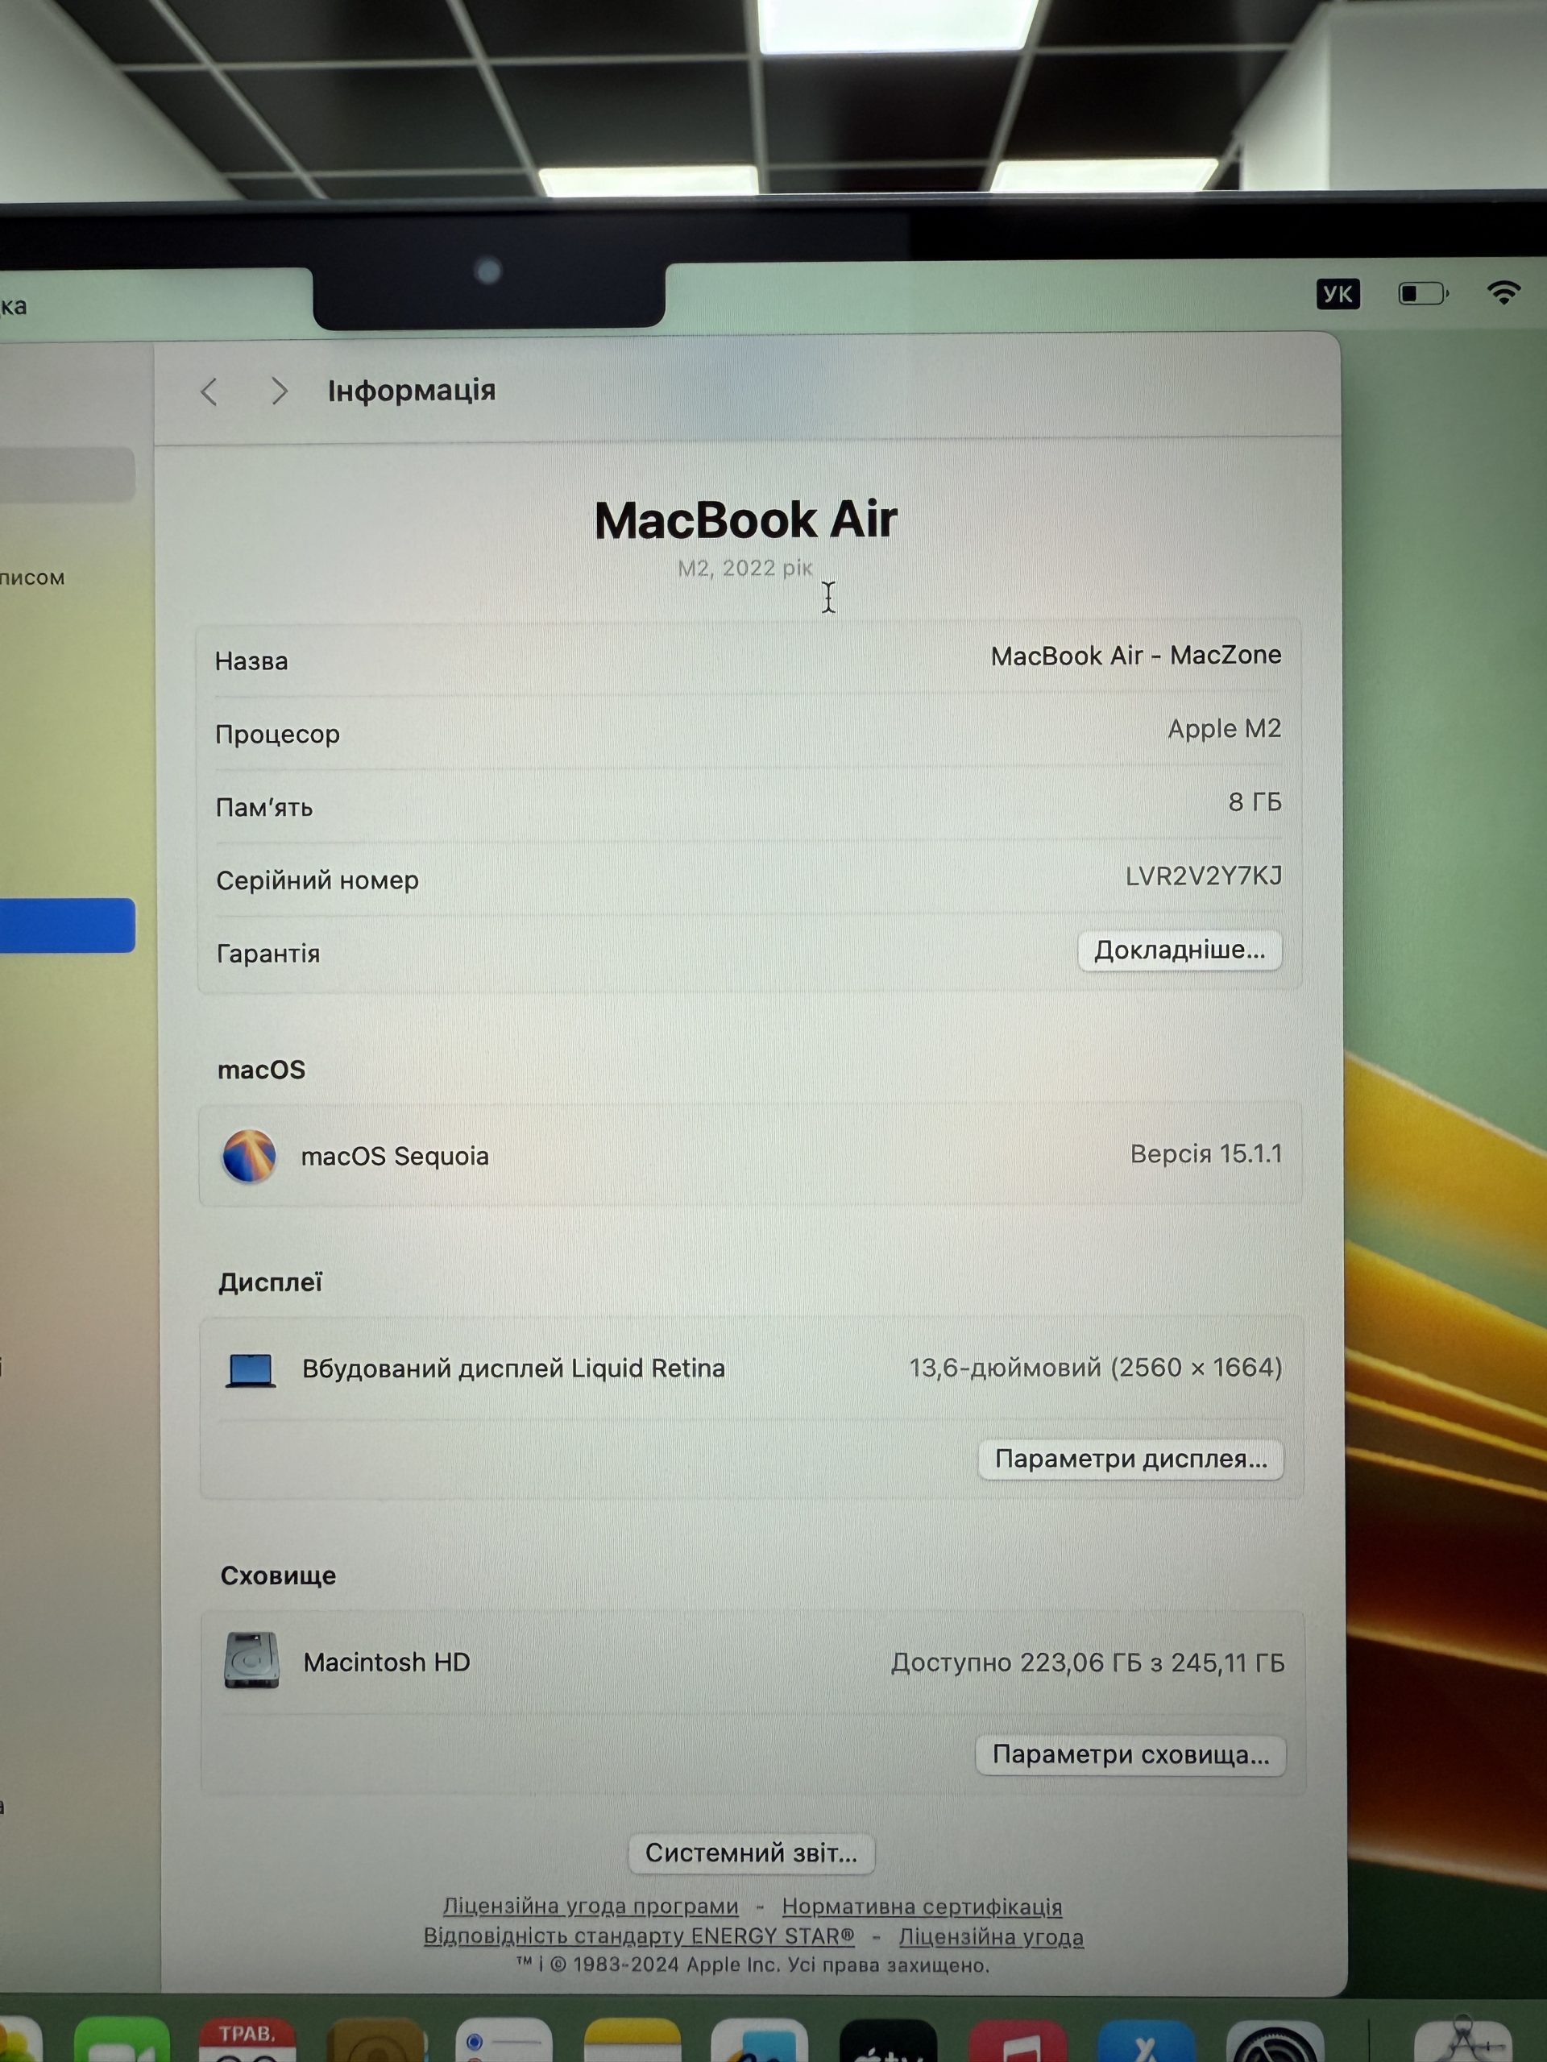Check the battery status icon
Image resolution: width=1547 pixels, height=2062 pixels.
coord(1423,295)
